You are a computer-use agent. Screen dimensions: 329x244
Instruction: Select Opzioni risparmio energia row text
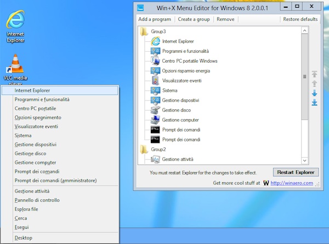186,71
